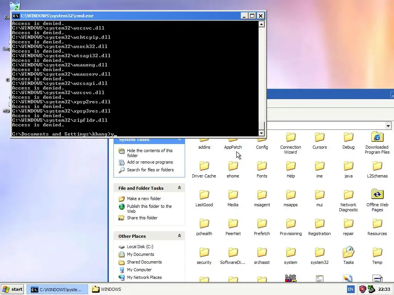Open the Cursors folder
394x295 pixels.
tap(319, 141)
